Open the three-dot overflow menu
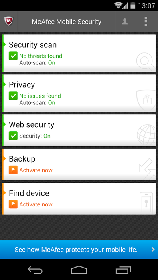This screenshot has width=158, height=280. 146,22
